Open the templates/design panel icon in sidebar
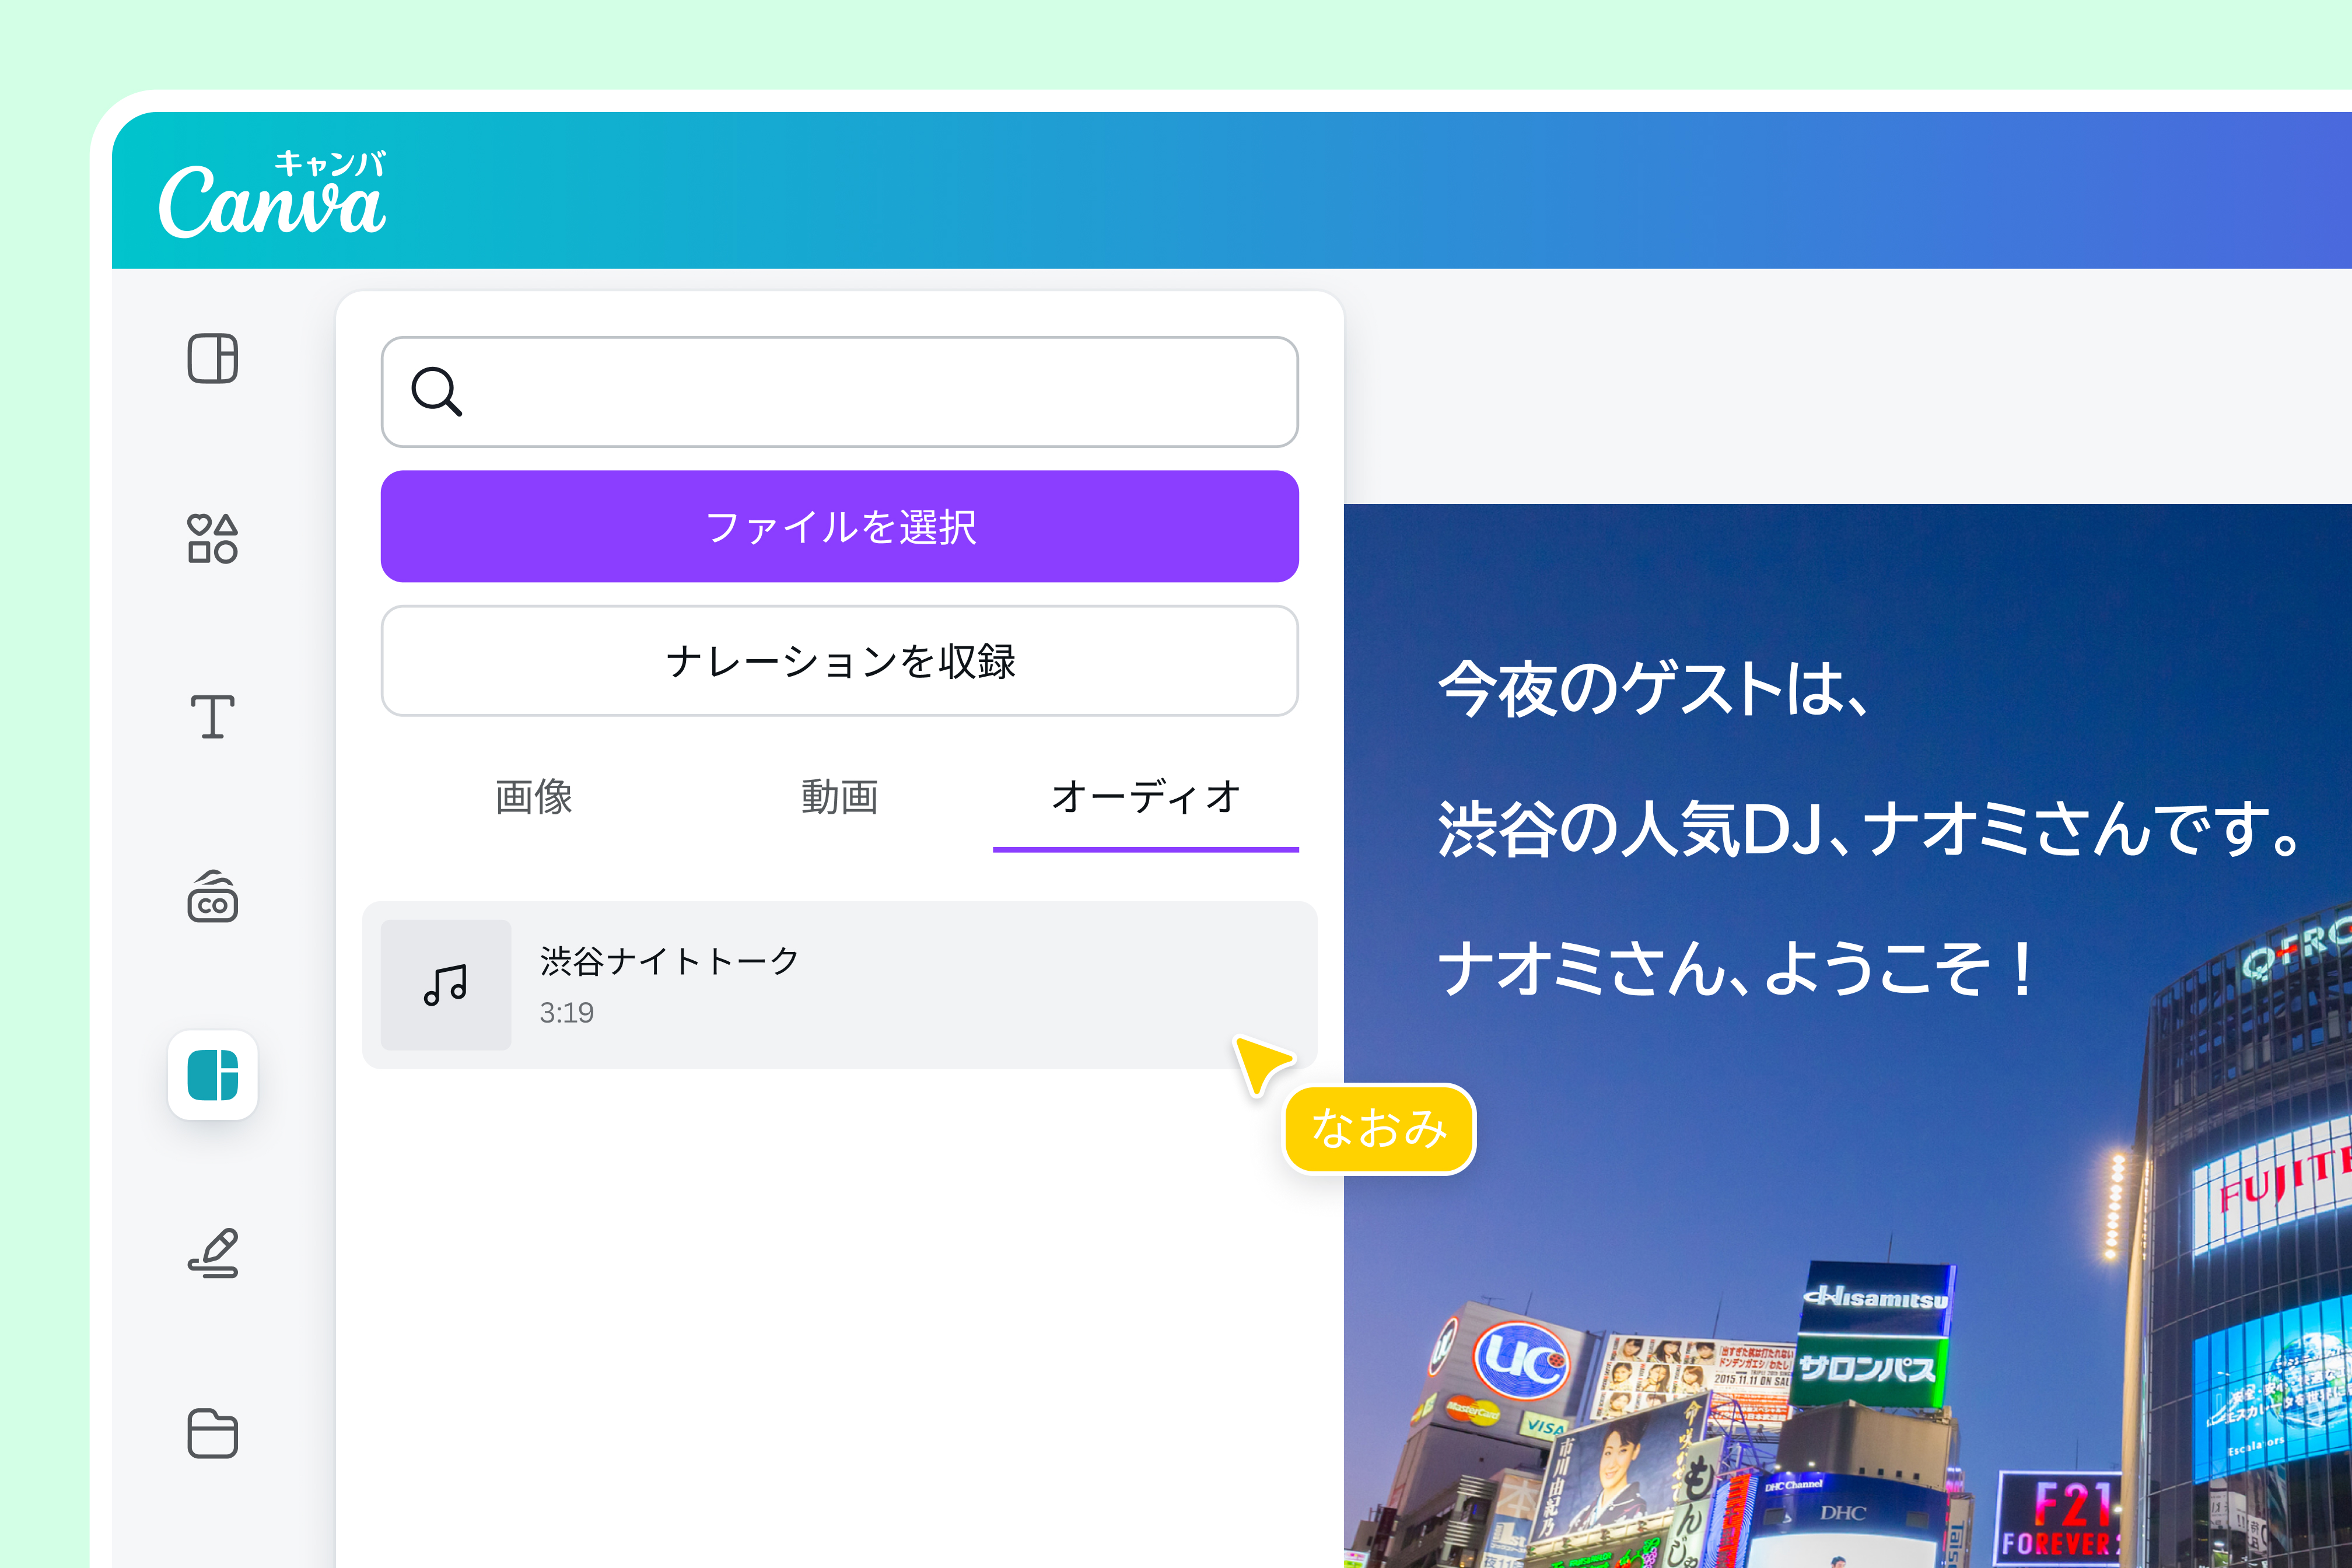The width and height of the screenshot is (2352, 1568). click(213, 358)
